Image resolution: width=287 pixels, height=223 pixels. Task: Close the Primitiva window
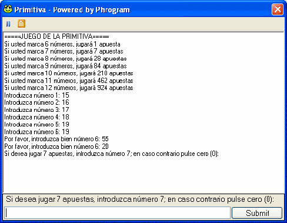pyautogui.click(x=278, y=9)
